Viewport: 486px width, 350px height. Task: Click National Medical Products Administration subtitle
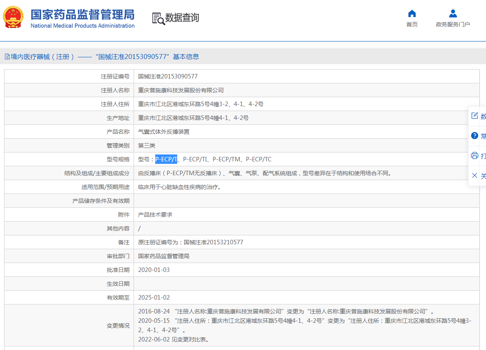tap(82, 26)
